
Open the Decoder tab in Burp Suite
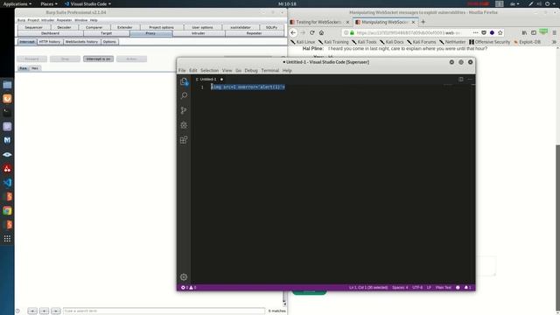pos(64,27)
